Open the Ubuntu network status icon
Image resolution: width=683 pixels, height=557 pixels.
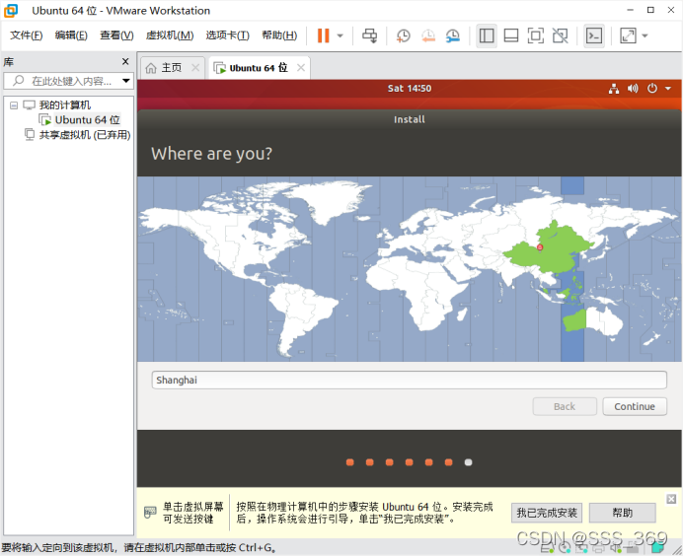tap(614, 89)
